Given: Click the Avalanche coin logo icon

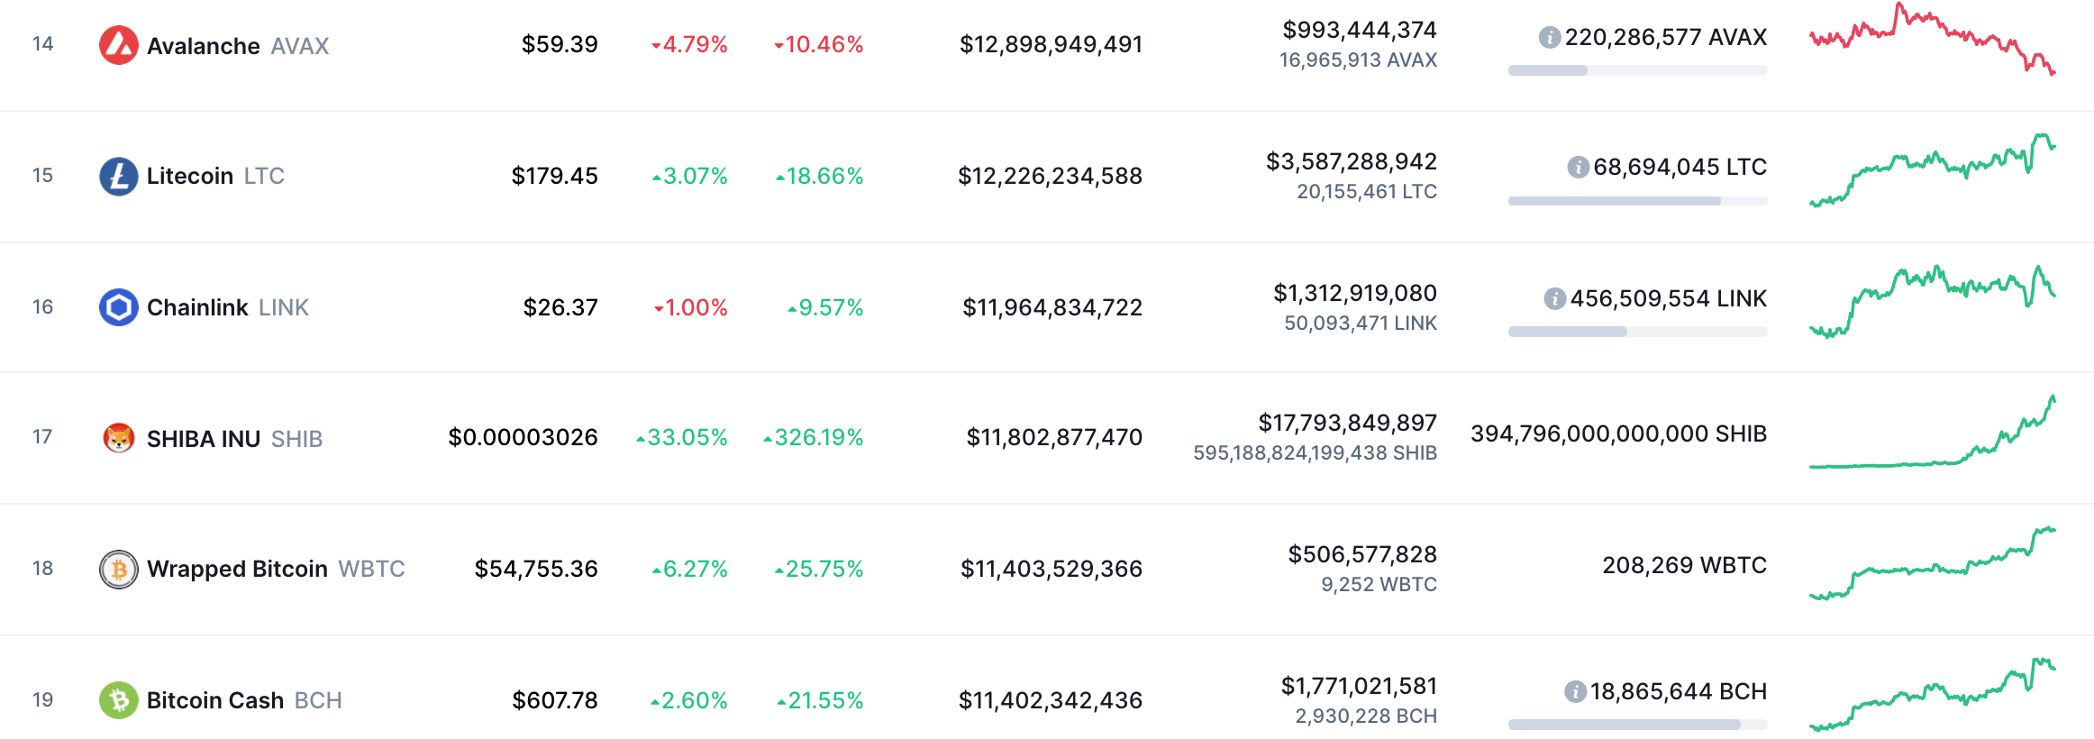Looking at the screenshot, I should (118, 45).
